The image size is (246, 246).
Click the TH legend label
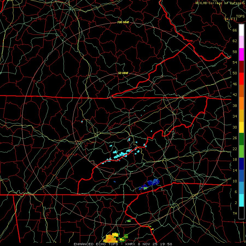[x=235, y=213]
